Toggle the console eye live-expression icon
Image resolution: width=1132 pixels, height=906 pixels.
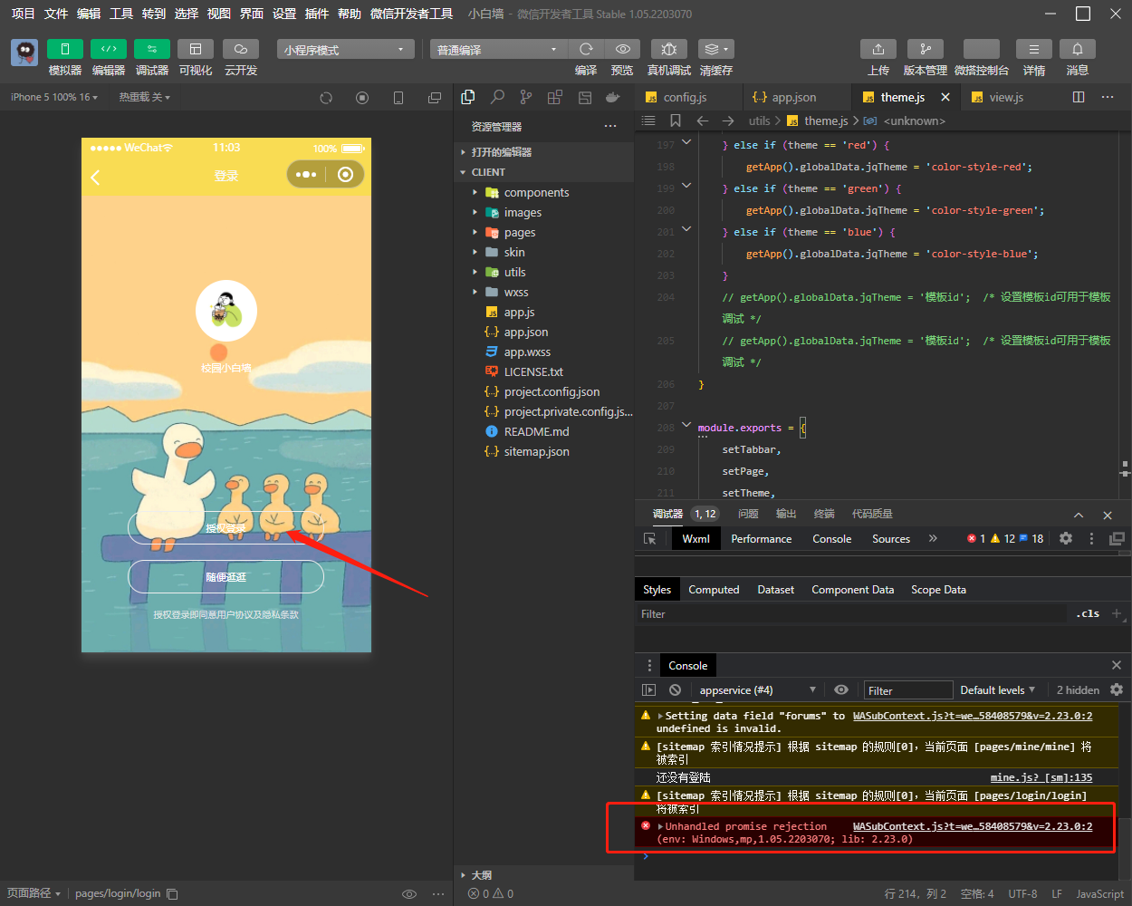pyautogui.click(x=841, y=690)
